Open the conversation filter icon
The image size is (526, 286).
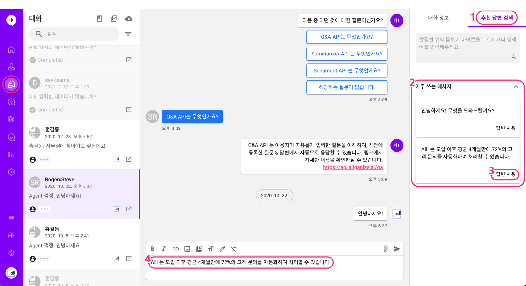128,34
